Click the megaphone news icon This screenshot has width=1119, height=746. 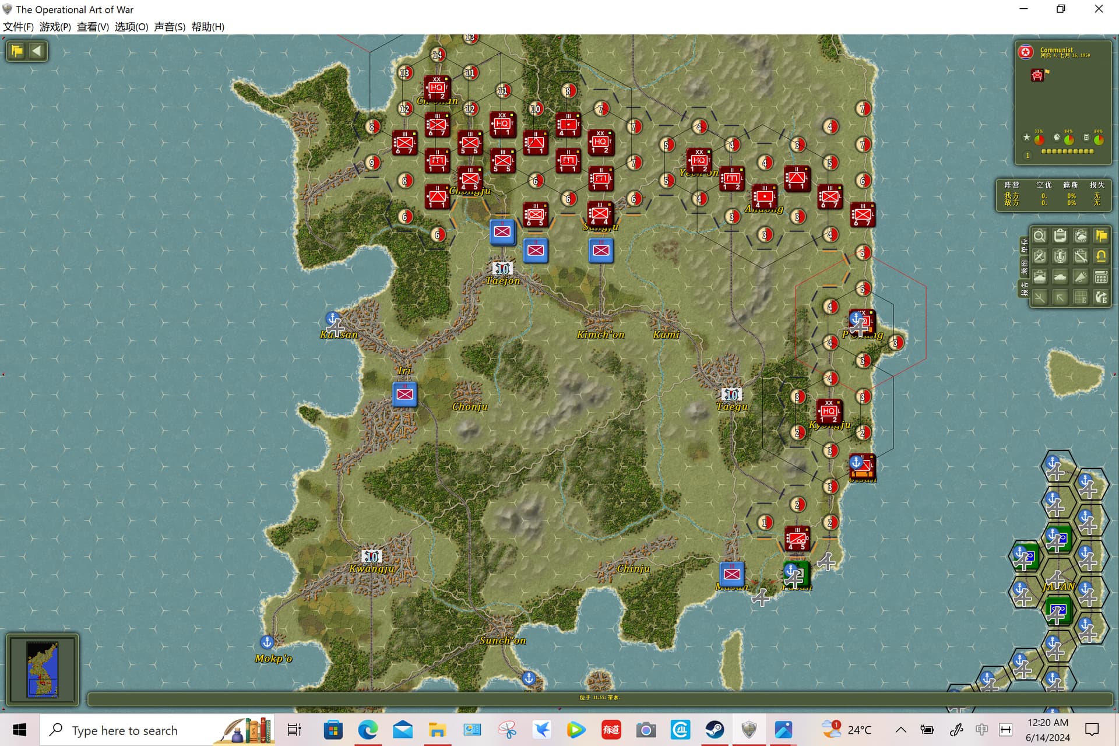coord(1081,277)
